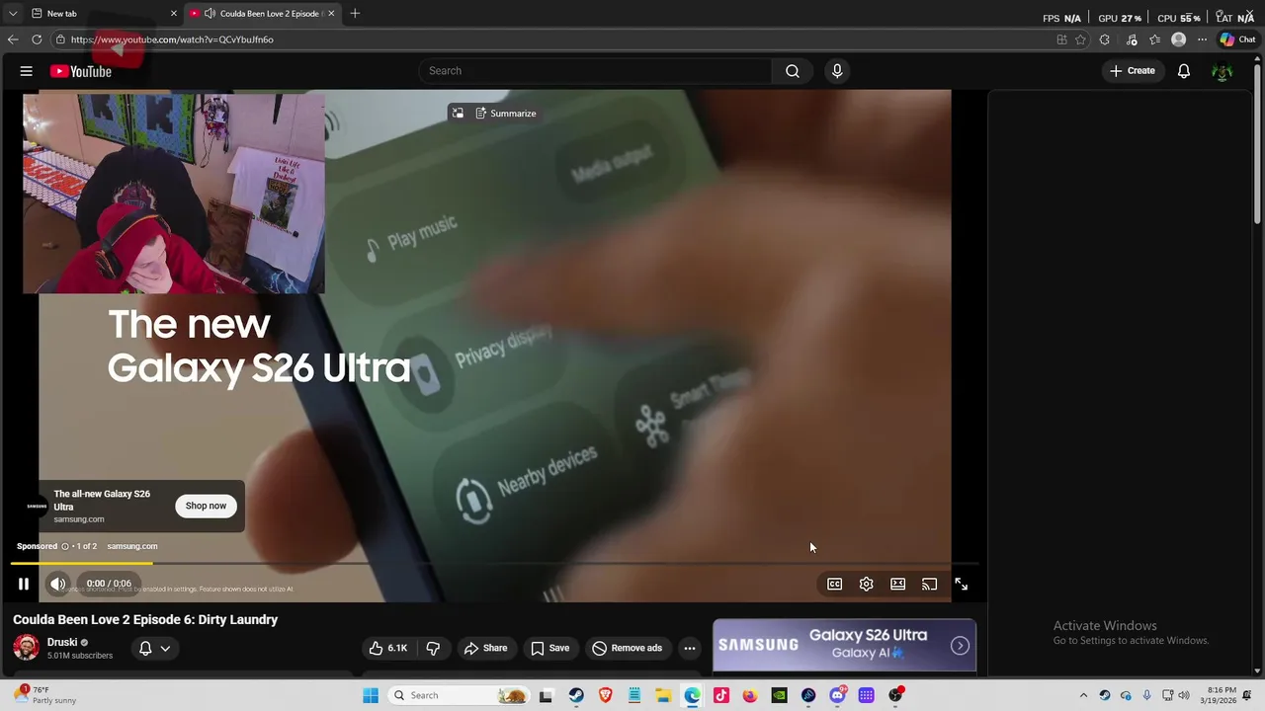Open the YouTube account avatar menu
The height and width of the screenshot is (711, 1265).
pyautogui.click(x=1223, y=71)
